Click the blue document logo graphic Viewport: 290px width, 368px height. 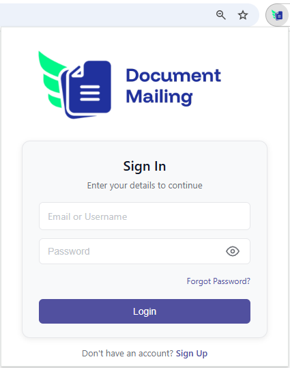pos(87,89)
